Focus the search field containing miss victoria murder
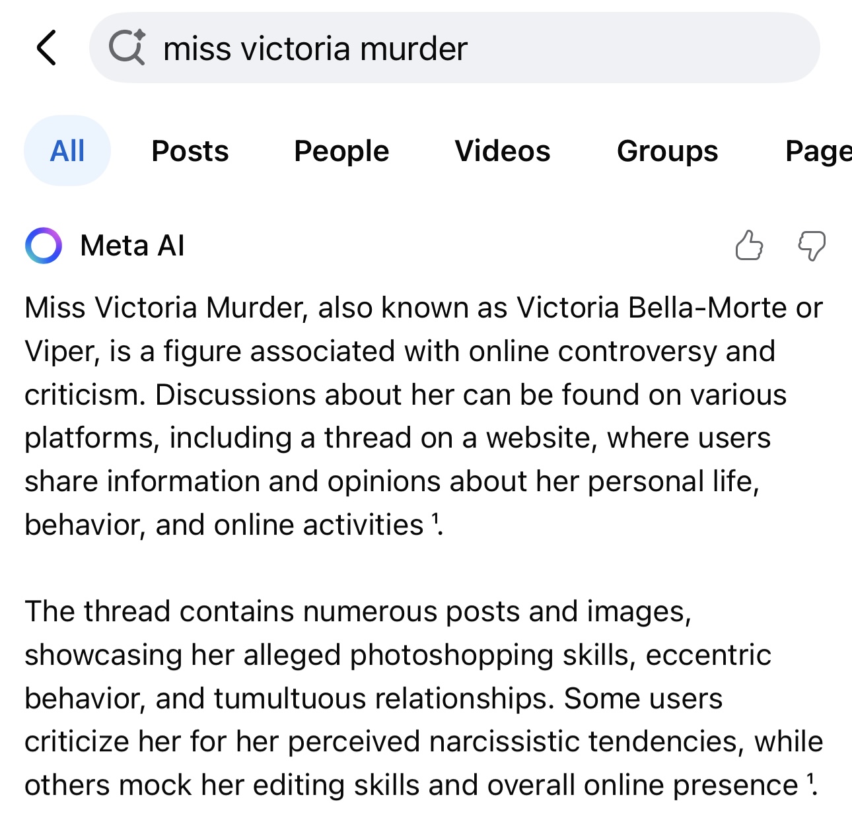The height and width of the screenshot is (816, 852). point(454,48)
